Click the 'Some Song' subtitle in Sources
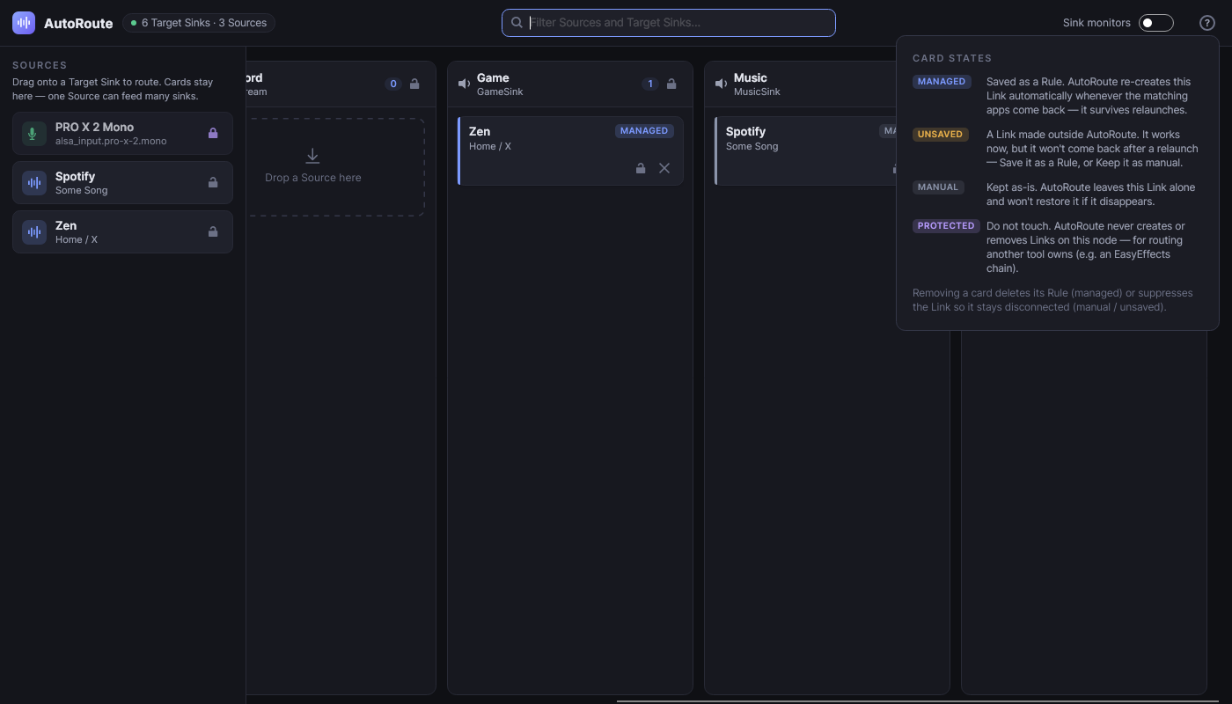1232x704 pixels. [81, 190]
